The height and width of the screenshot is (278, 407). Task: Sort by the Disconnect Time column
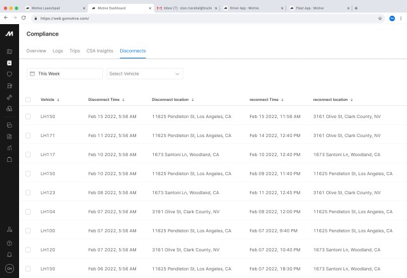(106, 100)
